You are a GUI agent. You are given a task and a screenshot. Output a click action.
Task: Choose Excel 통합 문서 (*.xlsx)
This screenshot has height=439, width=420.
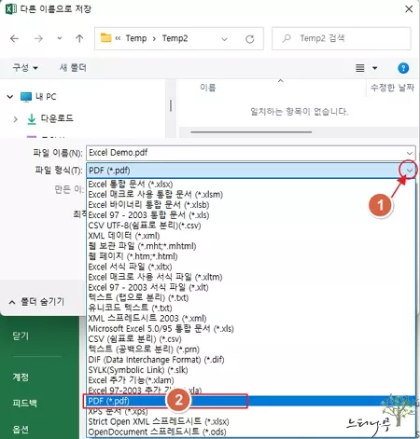point(251,185)
